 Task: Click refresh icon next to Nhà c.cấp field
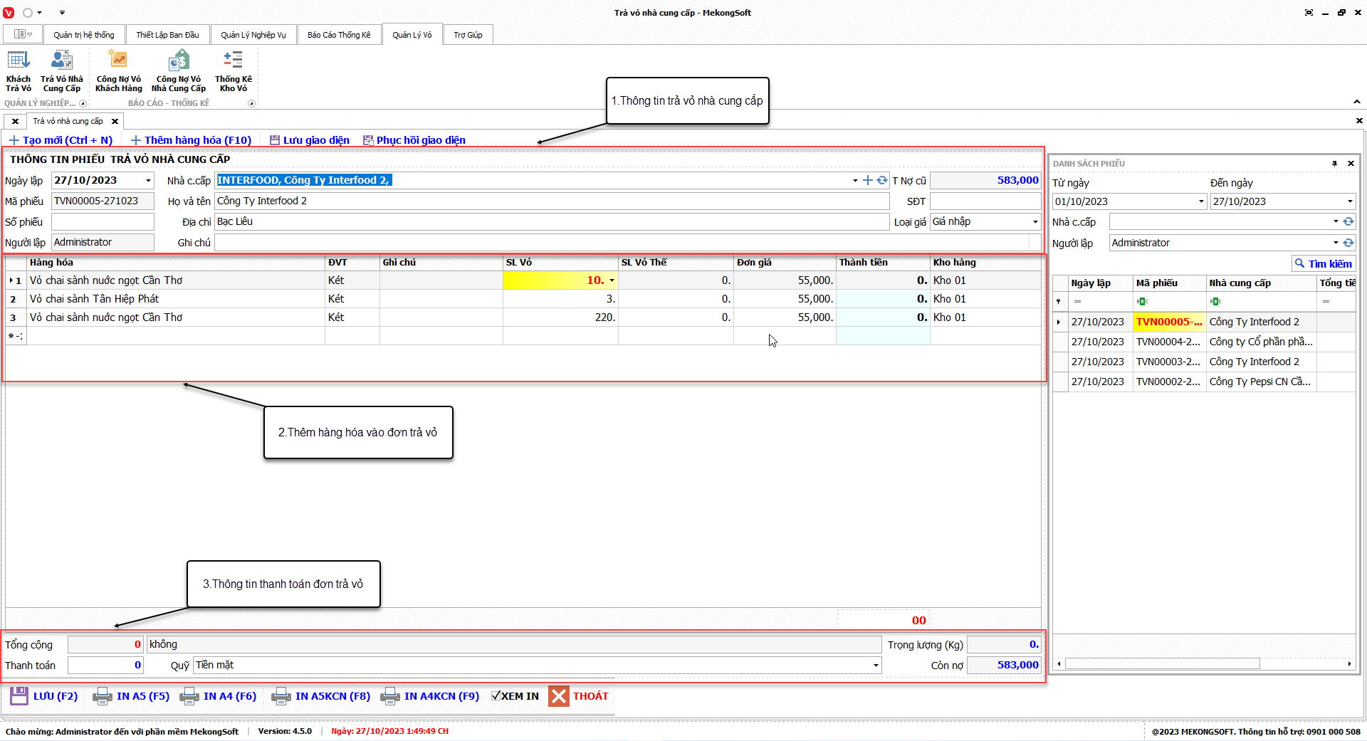(882, 181)
